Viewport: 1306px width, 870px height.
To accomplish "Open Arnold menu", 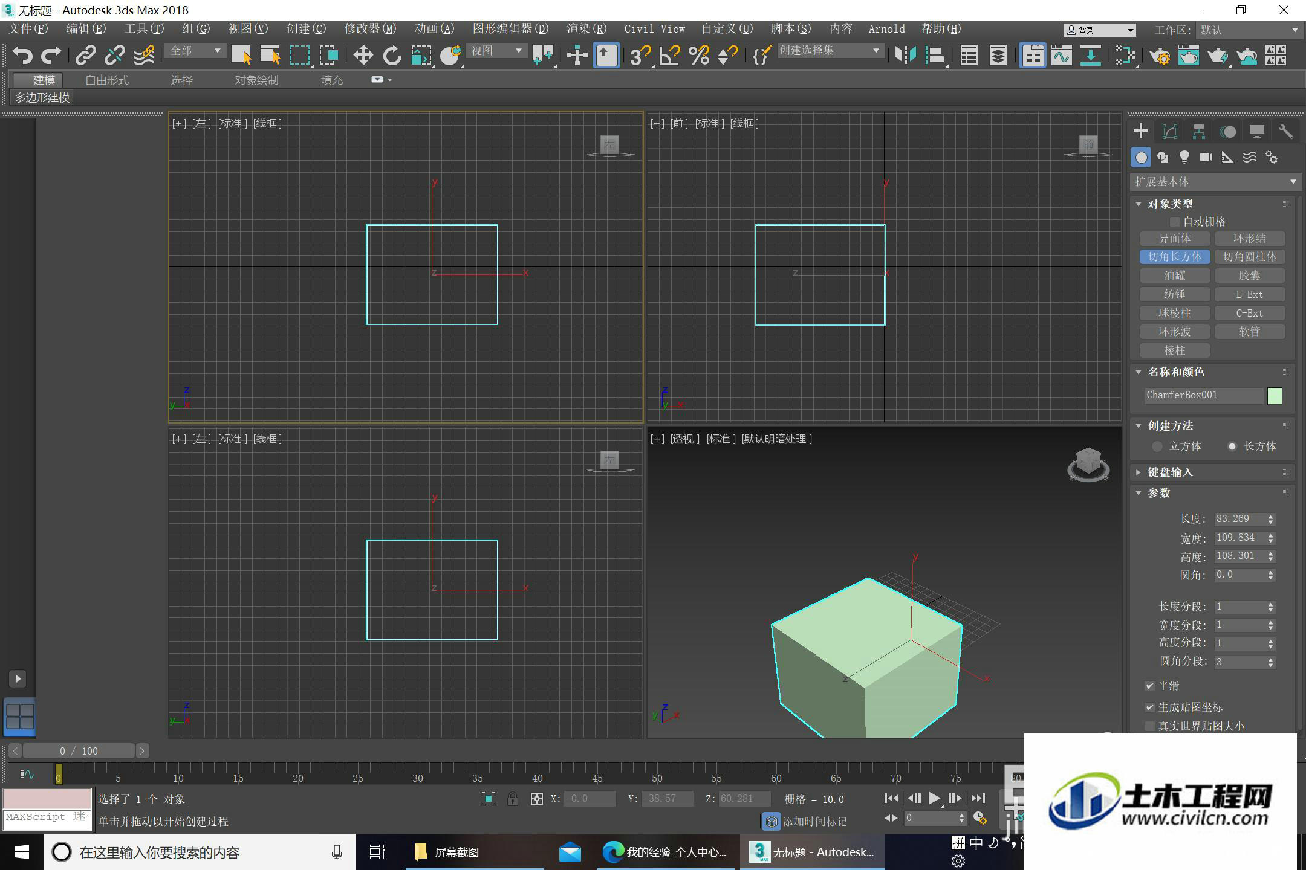I will point(886,28).
